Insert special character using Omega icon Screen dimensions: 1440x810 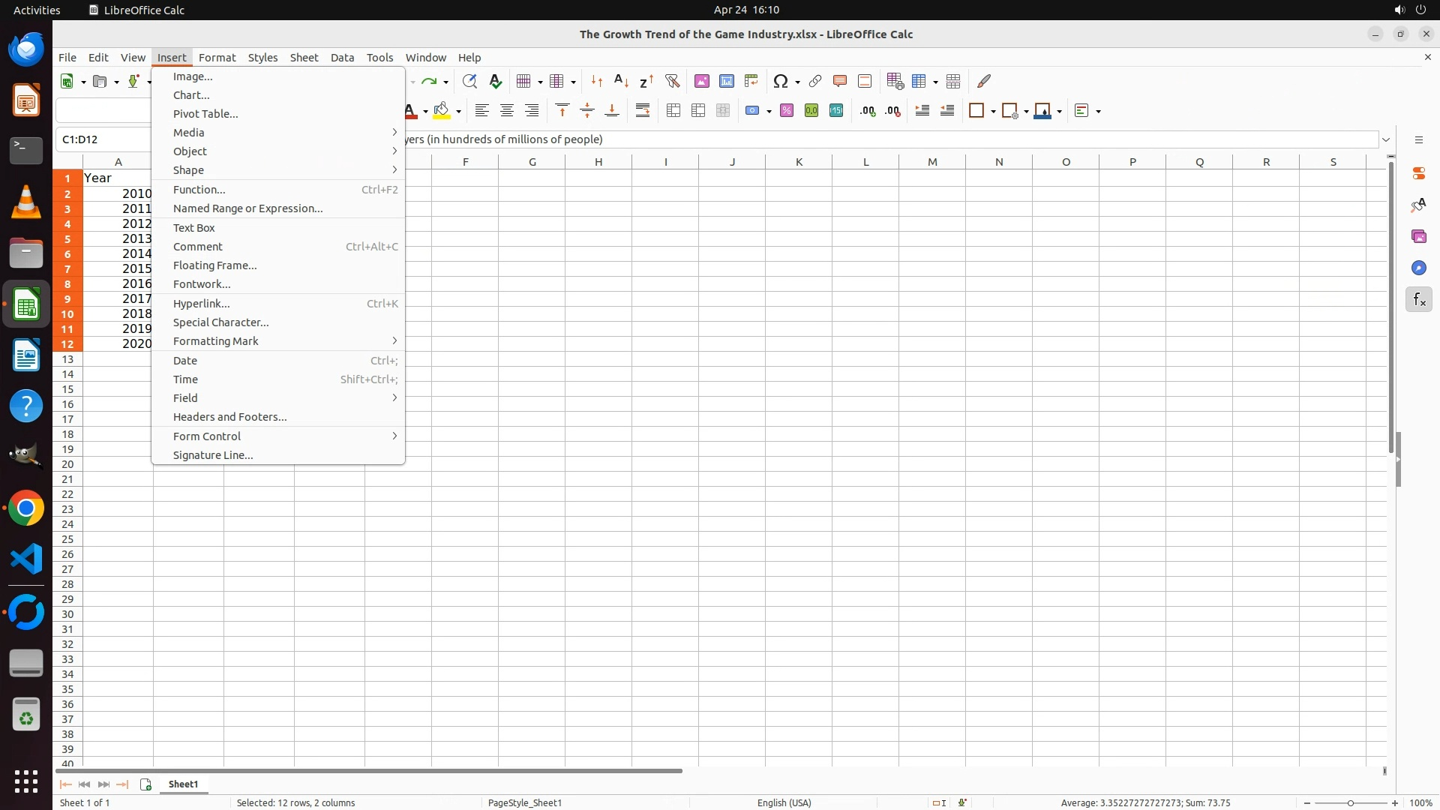coord(781,81)
